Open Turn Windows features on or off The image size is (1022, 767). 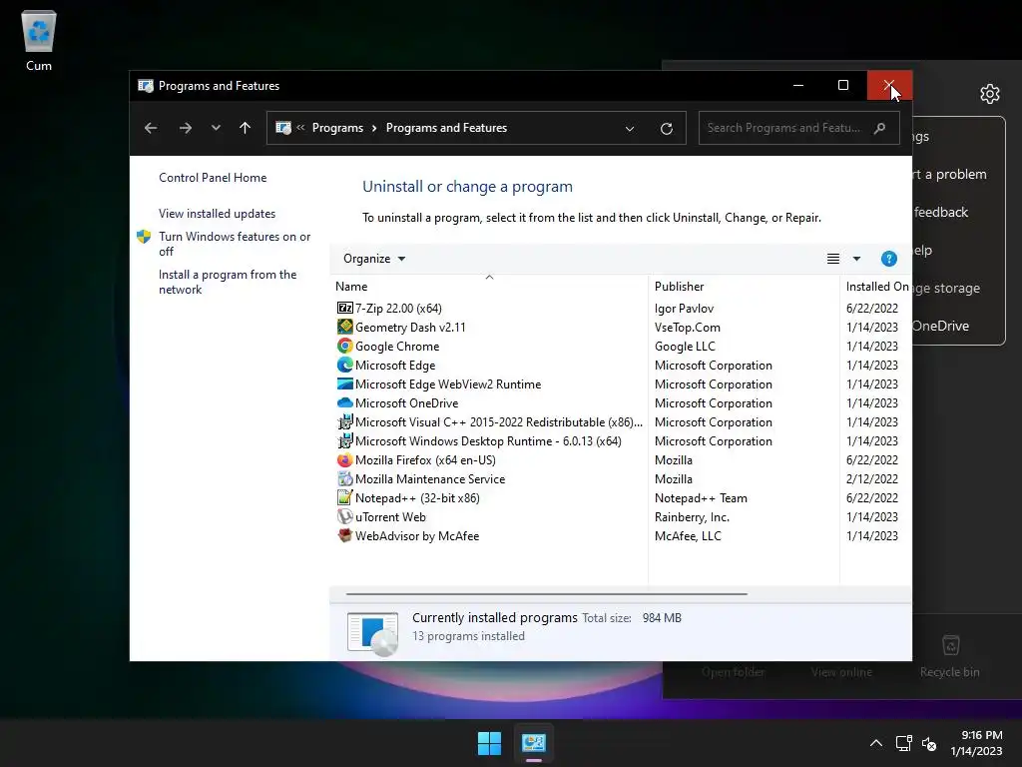pyautogui.click(x=235, y=244)
